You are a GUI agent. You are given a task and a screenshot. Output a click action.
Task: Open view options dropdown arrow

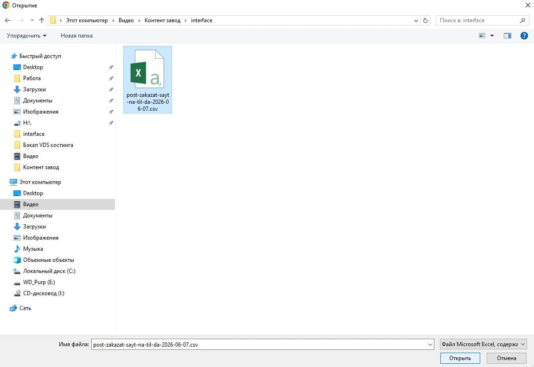pos(492,35)
